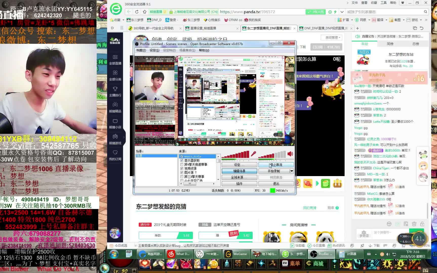This screenshot has width=437, height=273.
Task: Expand the 网银 toolbar dropdown arrow
Action: (369, 20)
